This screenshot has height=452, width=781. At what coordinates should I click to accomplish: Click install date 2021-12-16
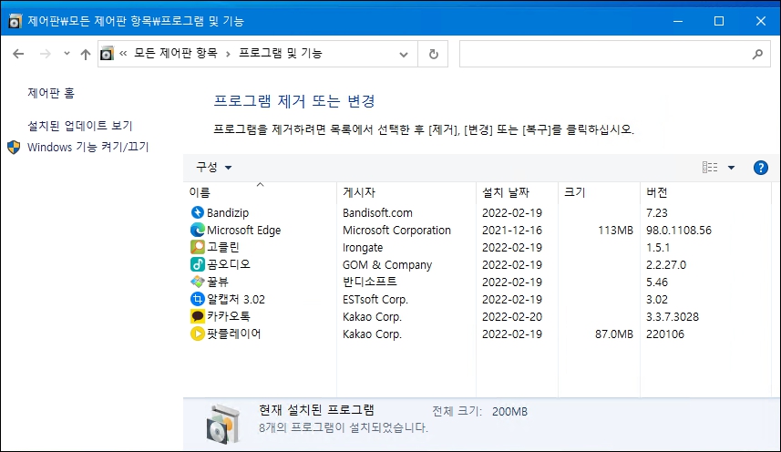[512, 230]
